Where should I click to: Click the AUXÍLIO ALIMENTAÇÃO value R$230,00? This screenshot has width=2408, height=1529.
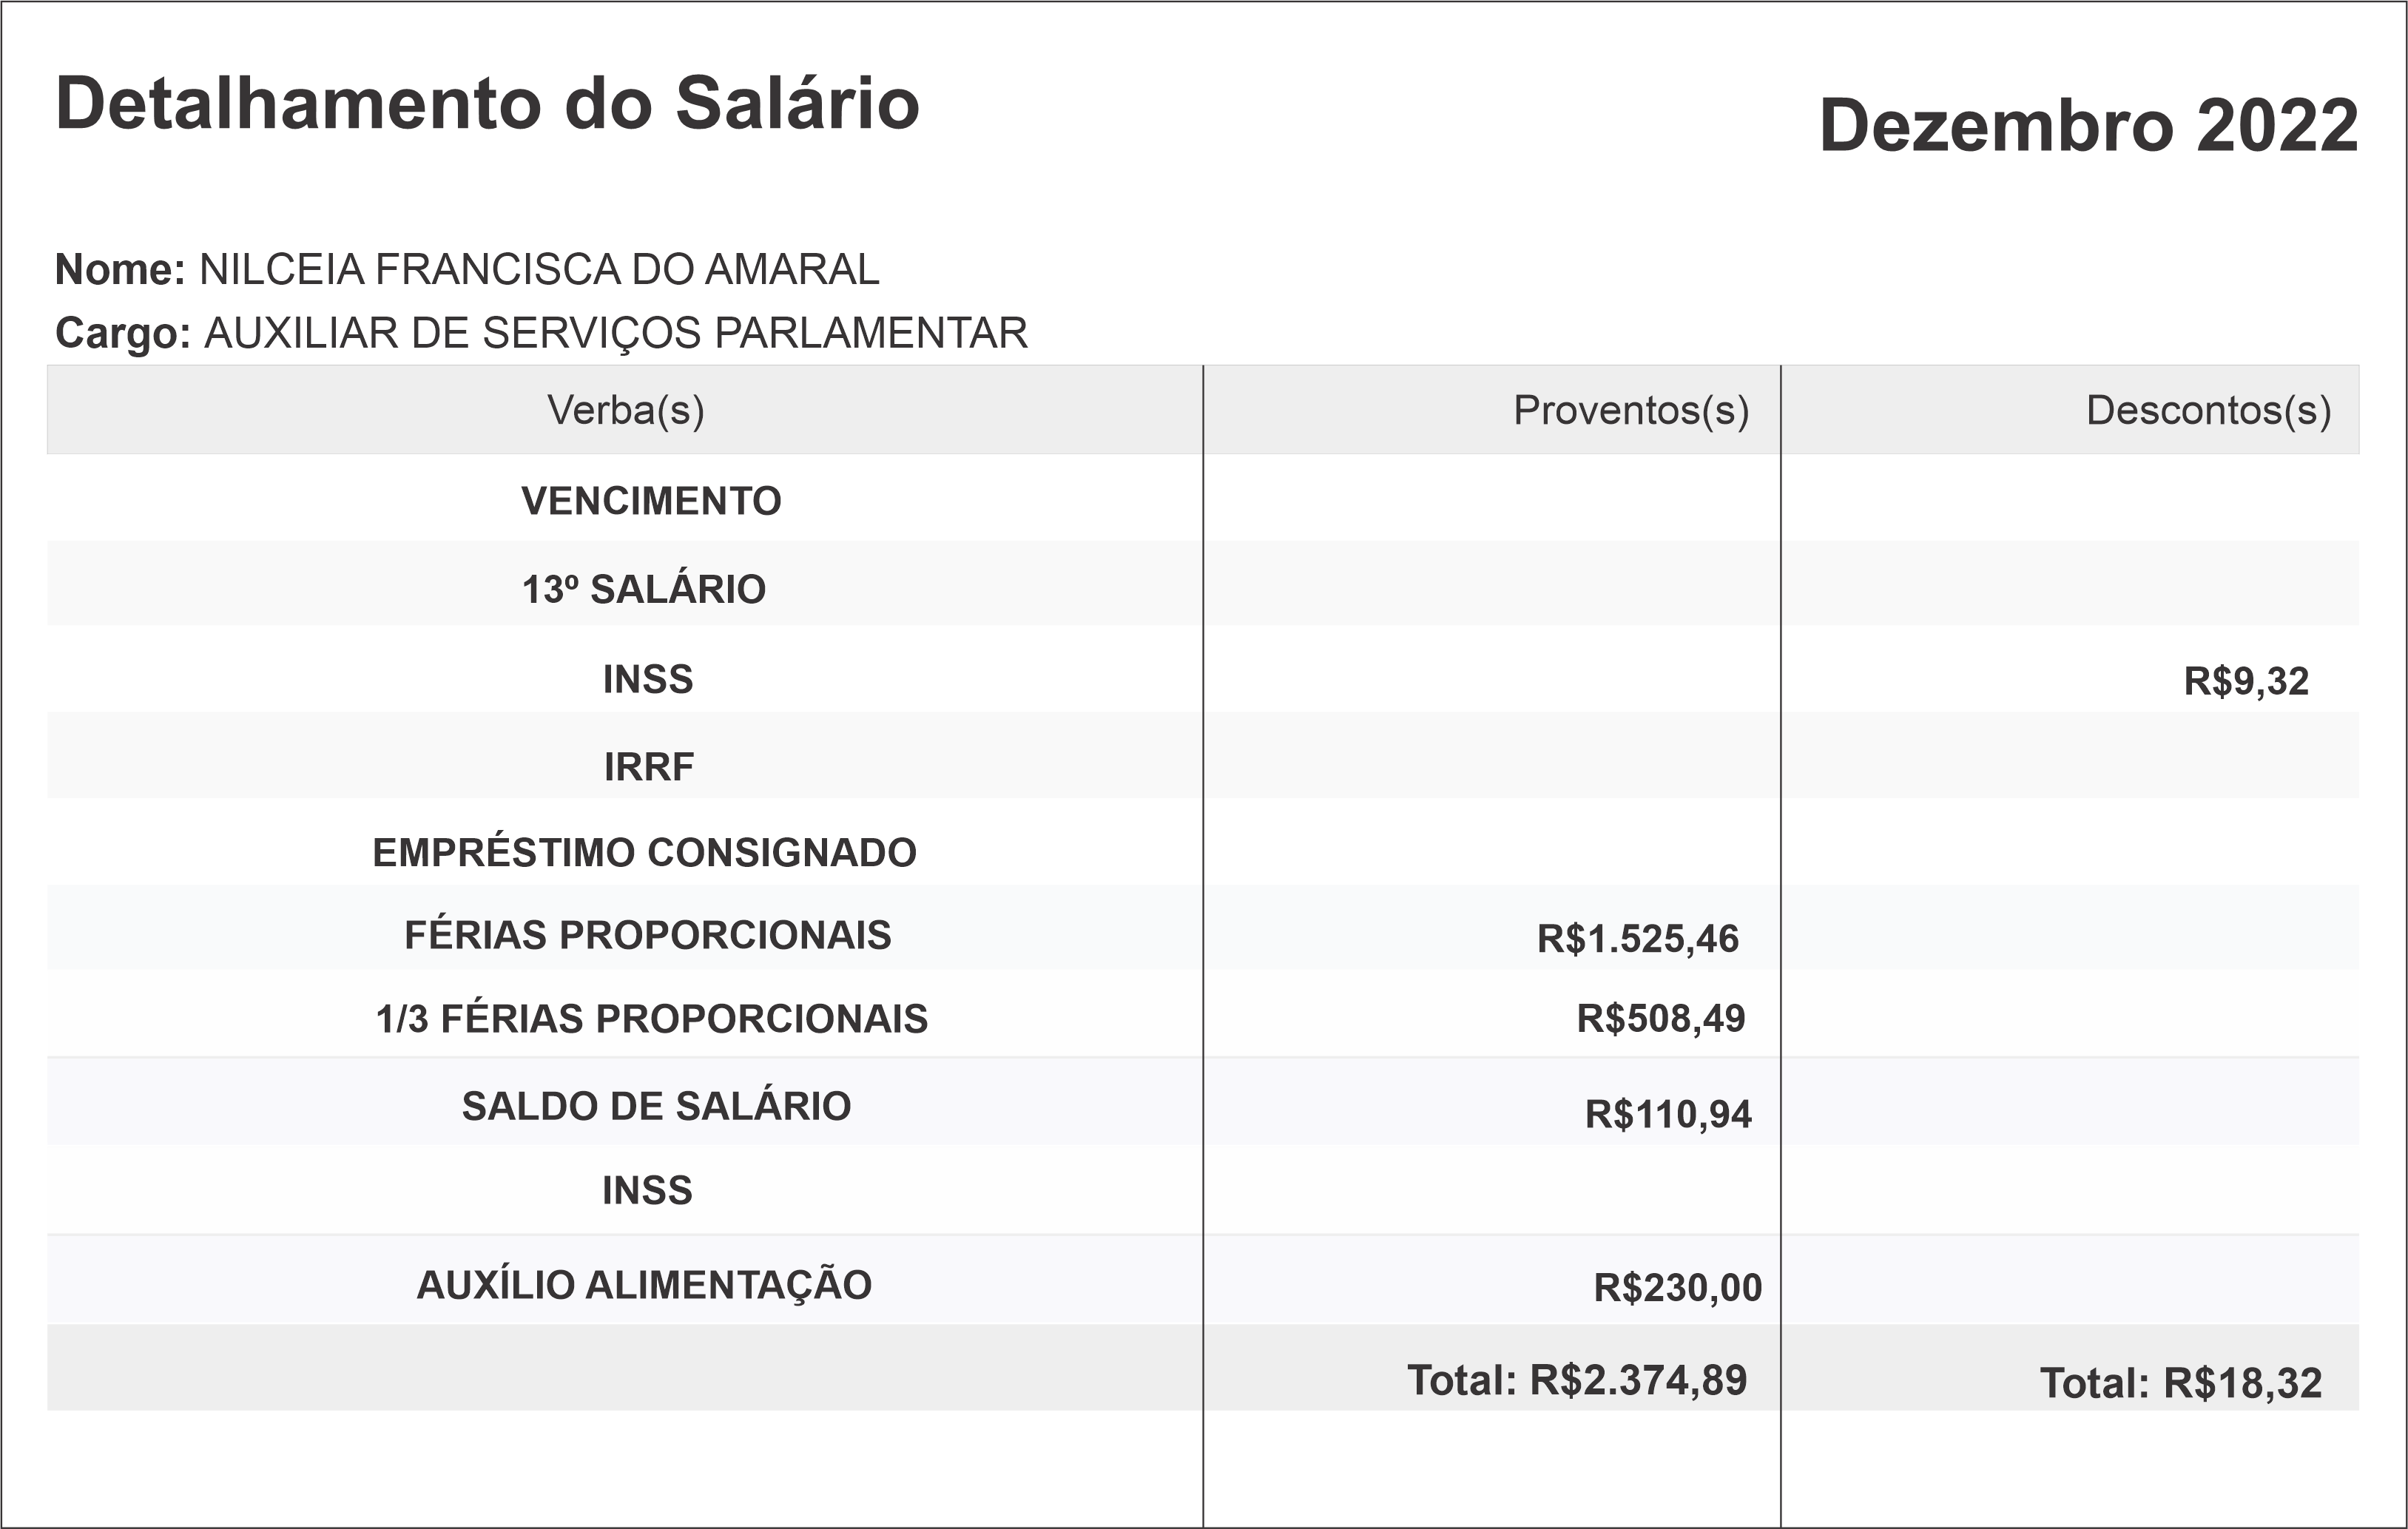point(1678,1287)
